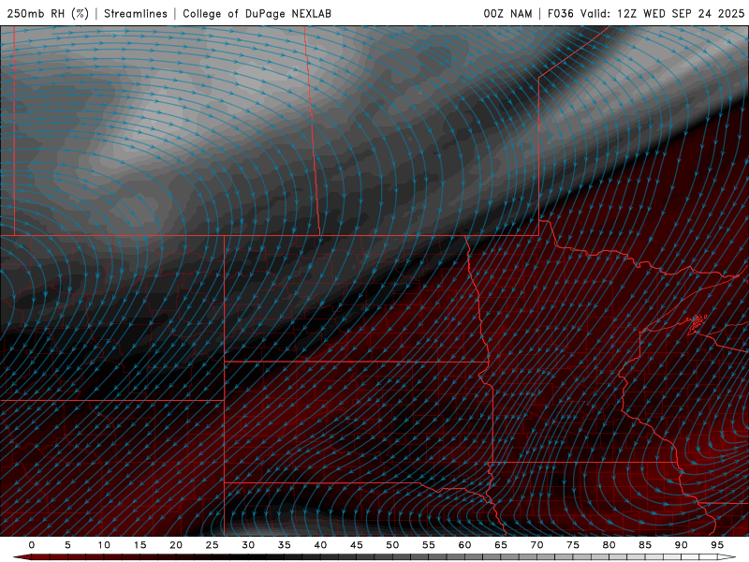Click the colorbar label '30'

pyautogui.click(x=248, y=545)
